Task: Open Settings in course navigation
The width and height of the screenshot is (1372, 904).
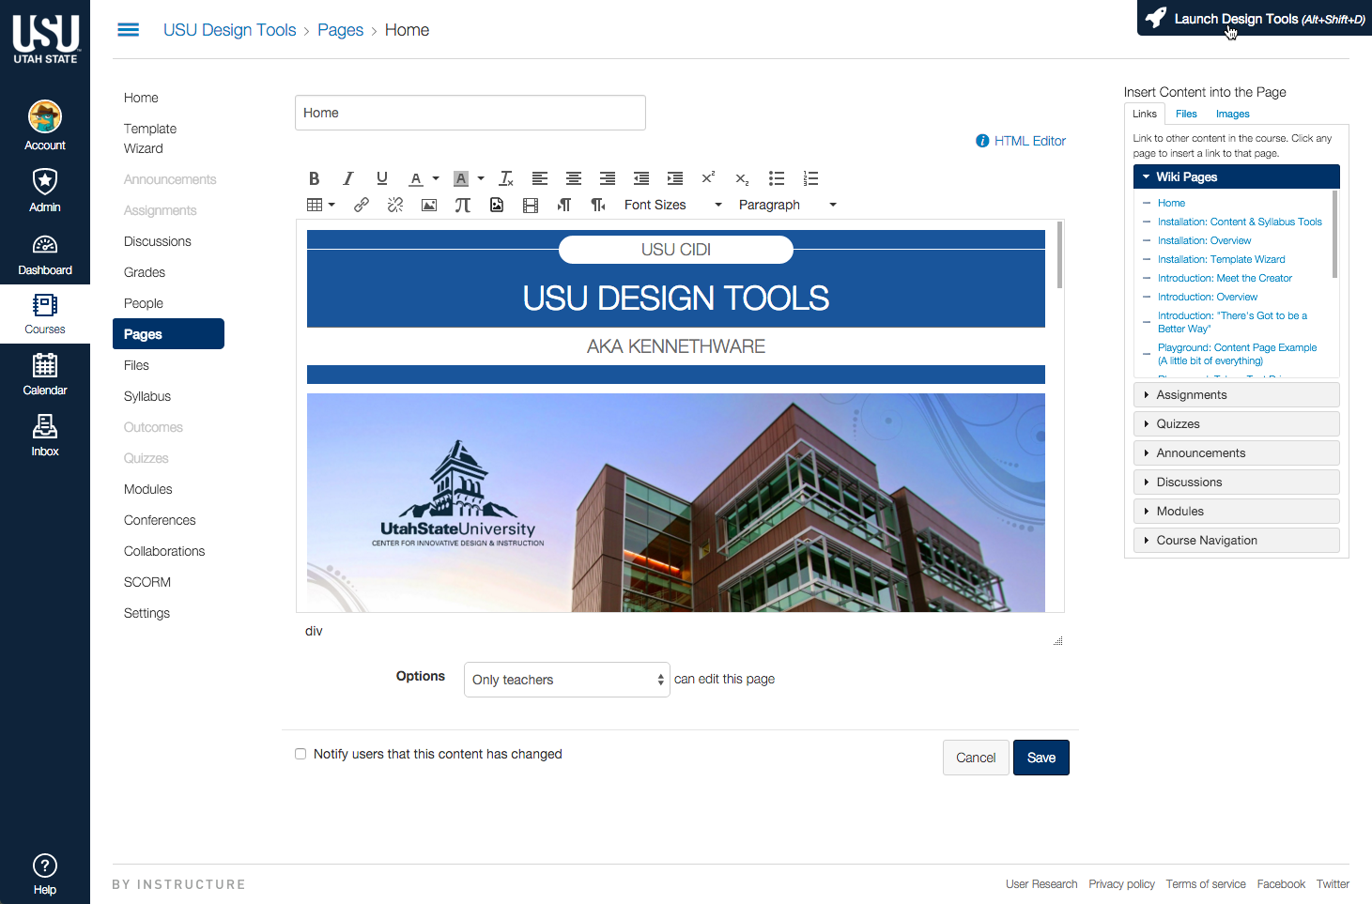Action: point(146,613)
